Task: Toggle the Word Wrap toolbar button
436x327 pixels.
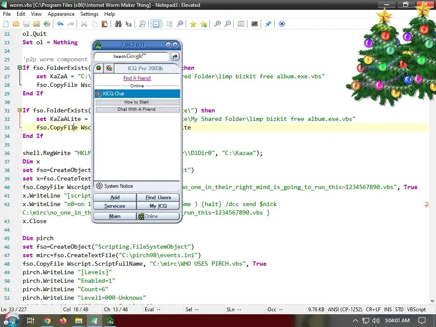Action: pyautogui.click(x=156, y=24)
